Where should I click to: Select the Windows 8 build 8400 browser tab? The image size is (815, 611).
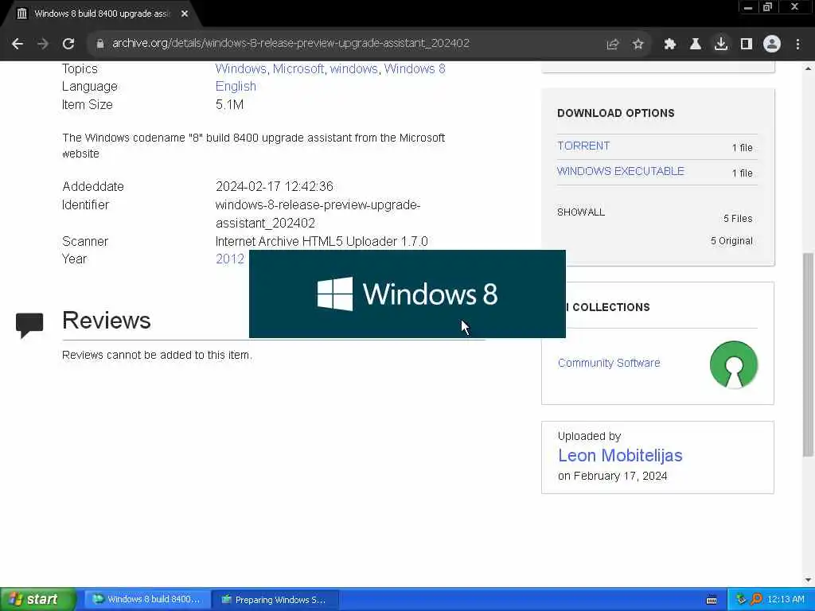coord(102,14)
